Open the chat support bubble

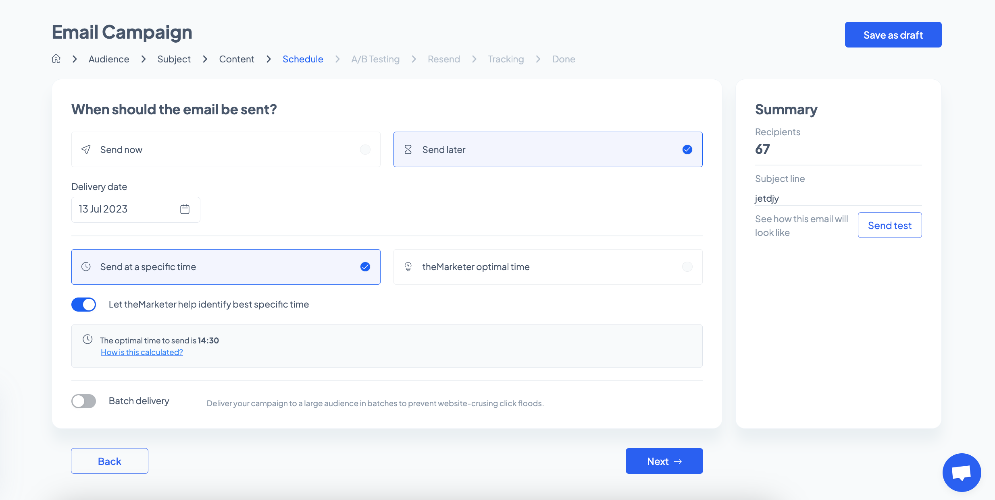click(x=962, y=472)
